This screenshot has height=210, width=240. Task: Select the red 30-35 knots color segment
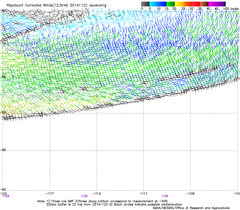(196, 4)
